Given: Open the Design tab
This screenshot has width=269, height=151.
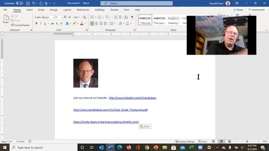Looking at the screenshot, I should (x=54, y=10).
